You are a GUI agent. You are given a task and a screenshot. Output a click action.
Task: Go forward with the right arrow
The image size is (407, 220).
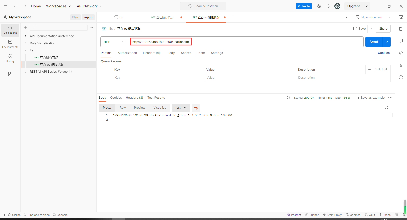[25, 6]
